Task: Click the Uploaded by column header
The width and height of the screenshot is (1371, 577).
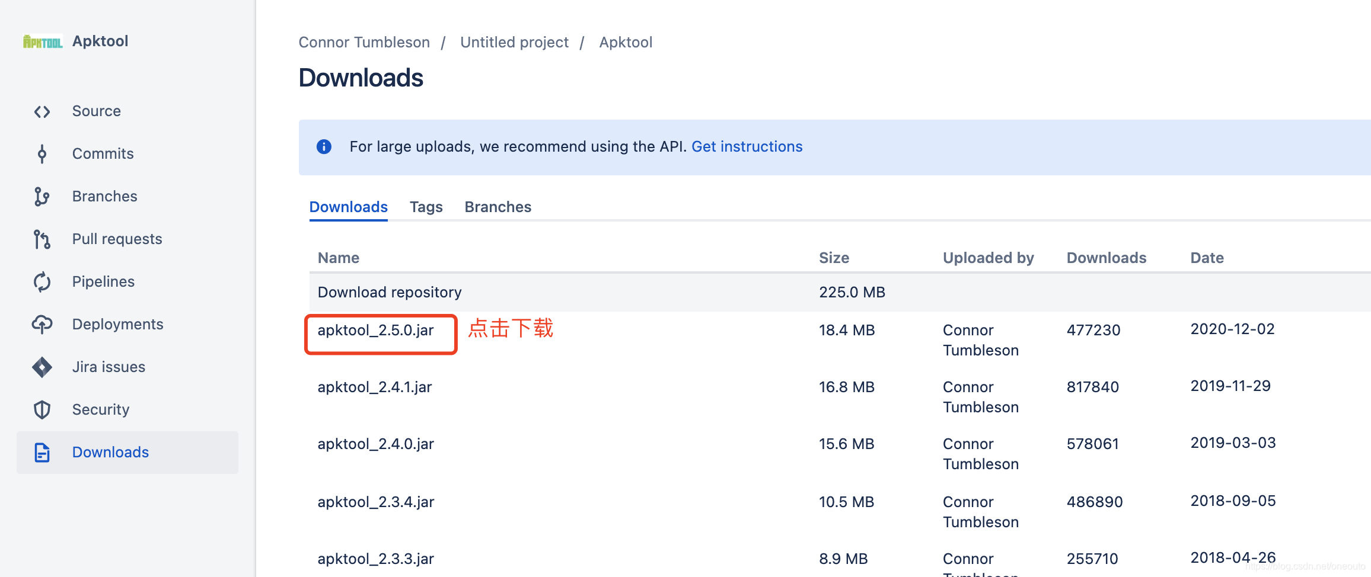Action: 989,258
